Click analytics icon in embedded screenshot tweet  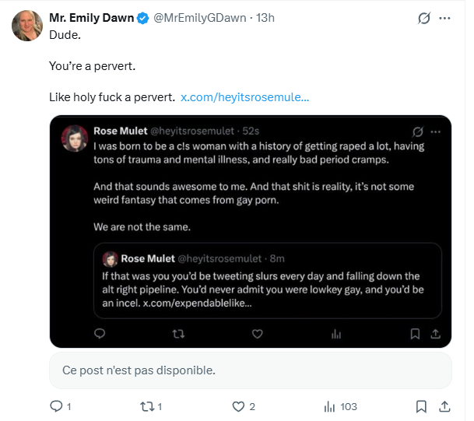[337, 333]
